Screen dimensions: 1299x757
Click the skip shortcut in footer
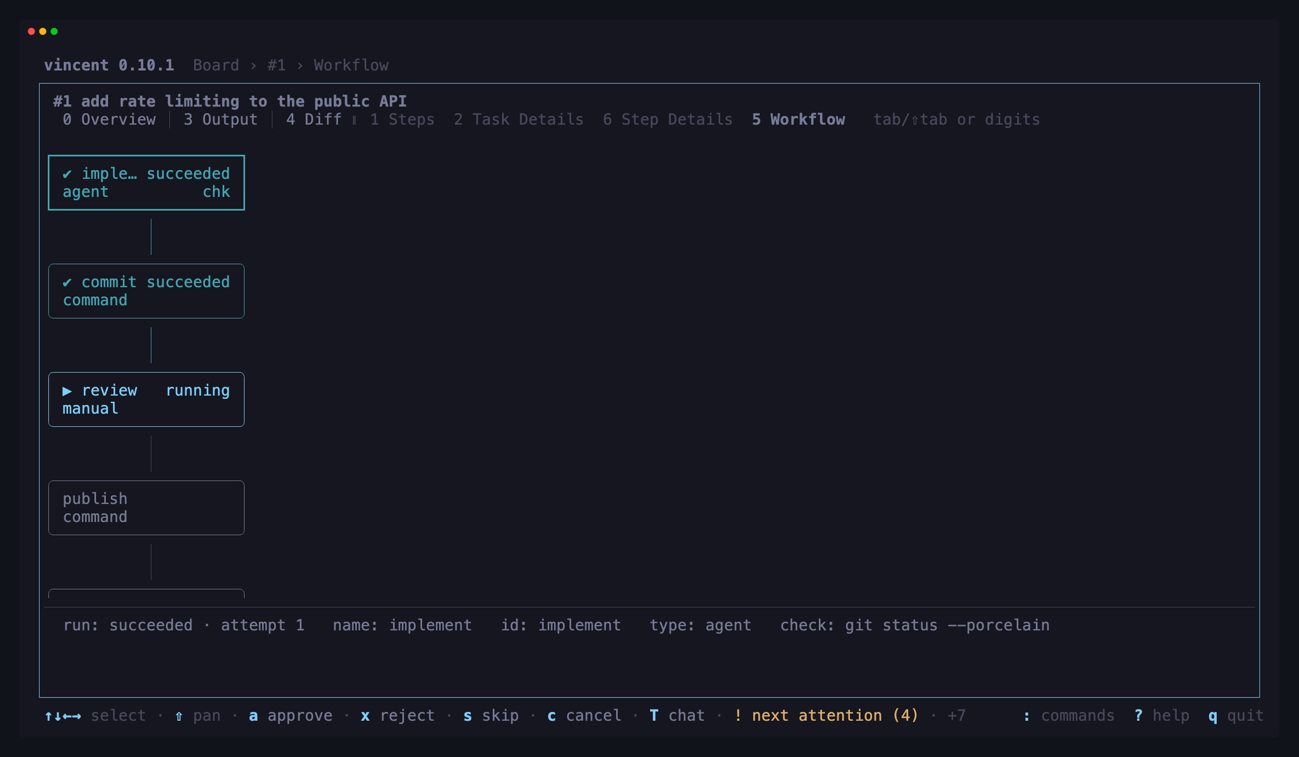pos(491,715)
